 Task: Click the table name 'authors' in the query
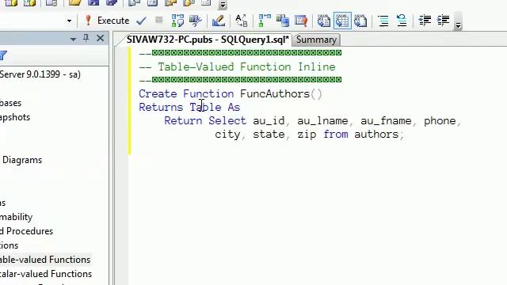tap(376, 134)
